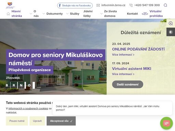This screenshot has width=175, height=131.
Task: Expand the Dokumenty dropdown chevron
Action: [x=44, y=14]
